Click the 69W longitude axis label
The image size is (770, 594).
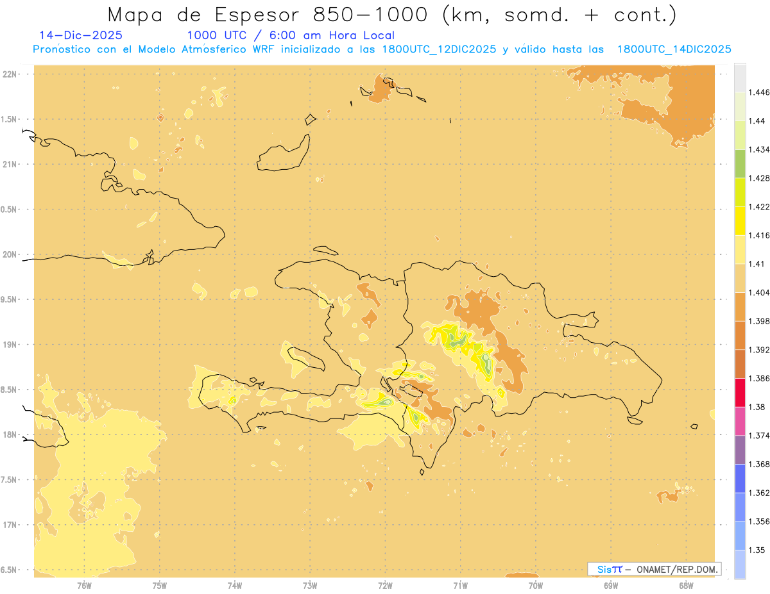click(611, 585)
